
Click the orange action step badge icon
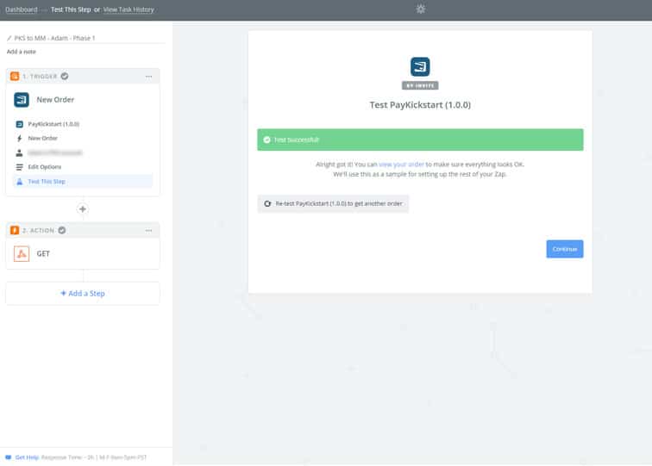click(x=15, y=231)
